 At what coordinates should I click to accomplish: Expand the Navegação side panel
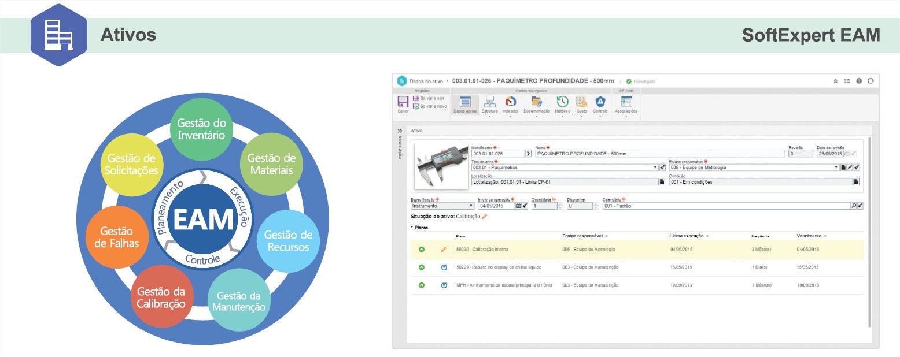point(400,131)
